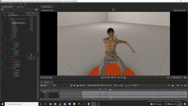Click the preset value slider handle
Image resolution: width=188 pixels, height=106 pixels.
pyautogui.click(x=31, y=55)
